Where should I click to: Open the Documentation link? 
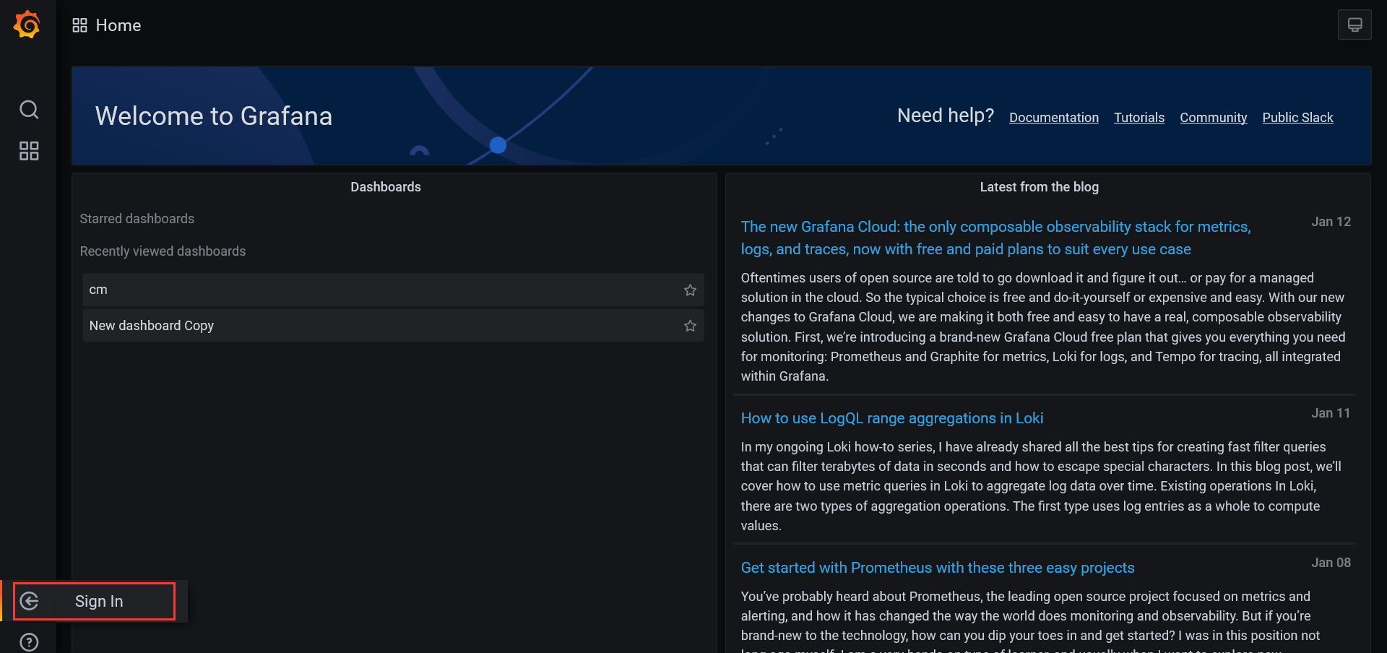(1053, 117)
